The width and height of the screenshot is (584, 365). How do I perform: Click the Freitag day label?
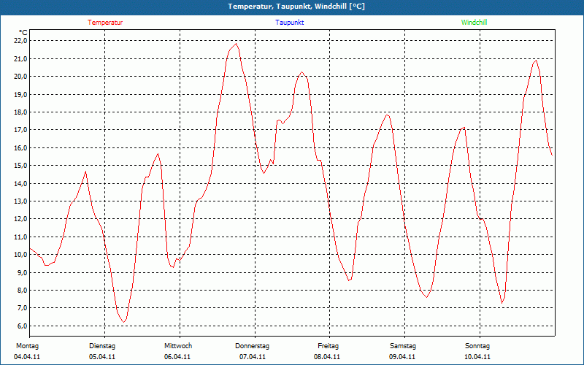tap(328, 346)
